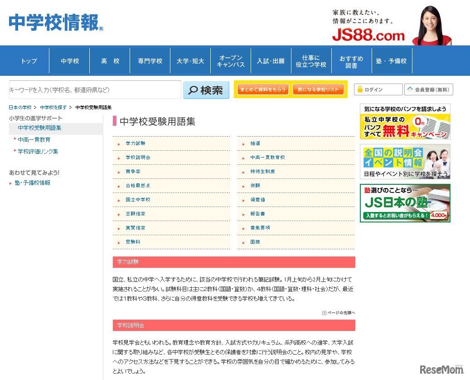This screenshot has width=470, height=380.
Task: Open the 偏差値 glossary term link
Action: point(258,199)
